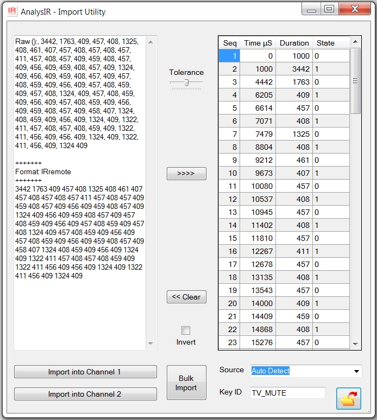The height and width of the screenshot is (420, 377).
Task: Click duration cell 3442
Action: pos(294,69)
